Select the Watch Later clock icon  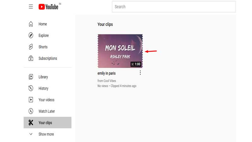click(31, 111)
